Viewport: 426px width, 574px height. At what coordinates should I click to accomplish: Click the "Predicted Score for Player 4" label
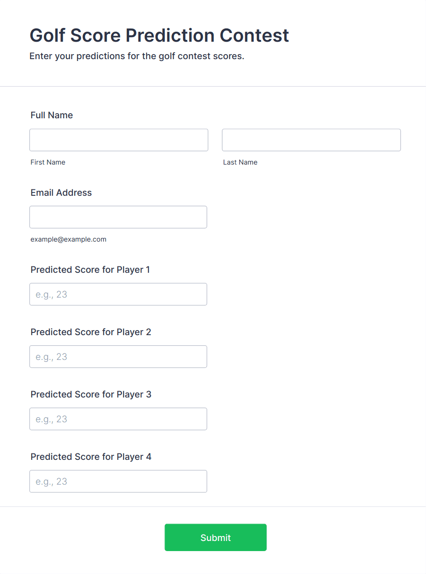(91, 457)
